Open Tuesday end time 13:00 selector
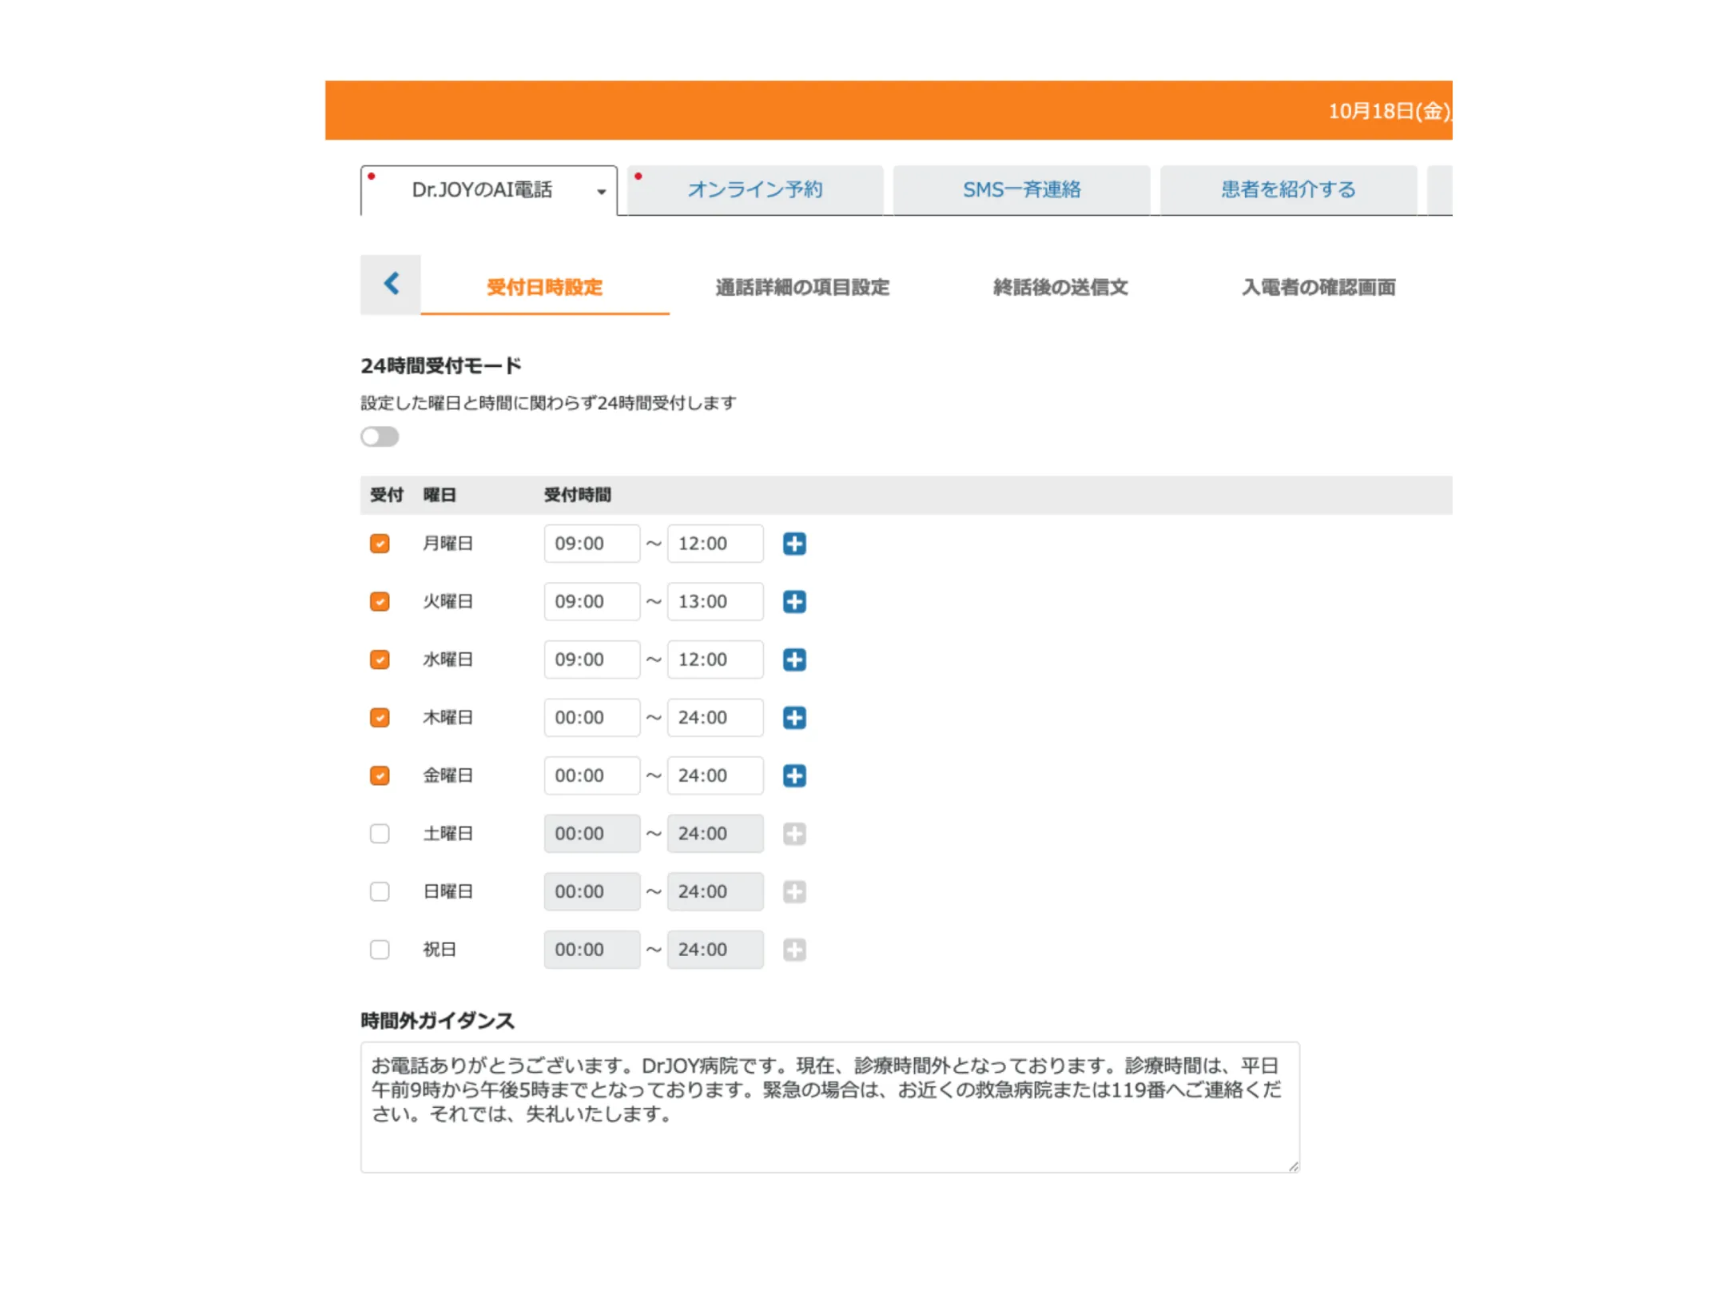The width and height of the screenshot is (1726, 1295). pos(714,602)
